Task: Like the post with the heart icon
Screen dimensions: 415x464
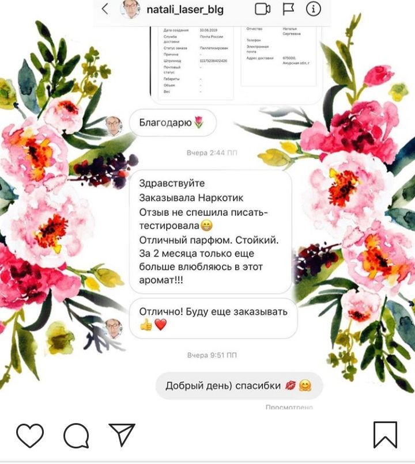Action: pos(30,435)
